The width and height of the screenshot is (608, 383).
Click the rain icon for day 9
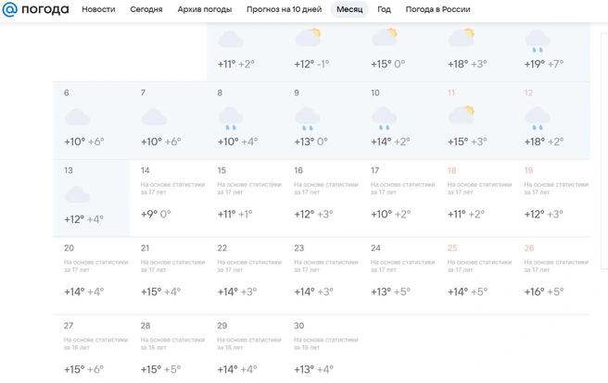pyautogui.click(x=308, y=118)
